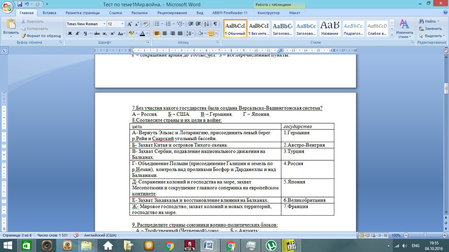Viewport: 449px width, 252px height.
Task: Center the paragraph text
Action: [165, 34]
